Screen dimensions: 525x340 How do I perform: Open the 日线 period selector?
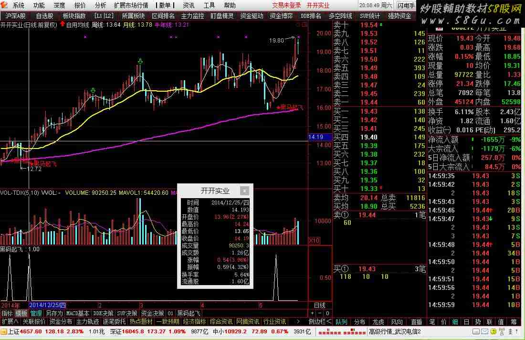320,305
